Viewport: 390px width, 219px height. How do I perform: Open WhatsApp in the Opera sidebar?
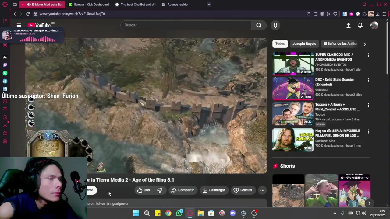click(5, 73)
